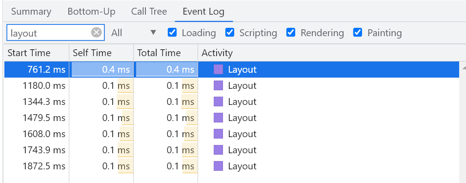Image resolution: width=466 pixels, height=183 pixels.
Task: Select the Event Log tab
Action: [203, 12]
